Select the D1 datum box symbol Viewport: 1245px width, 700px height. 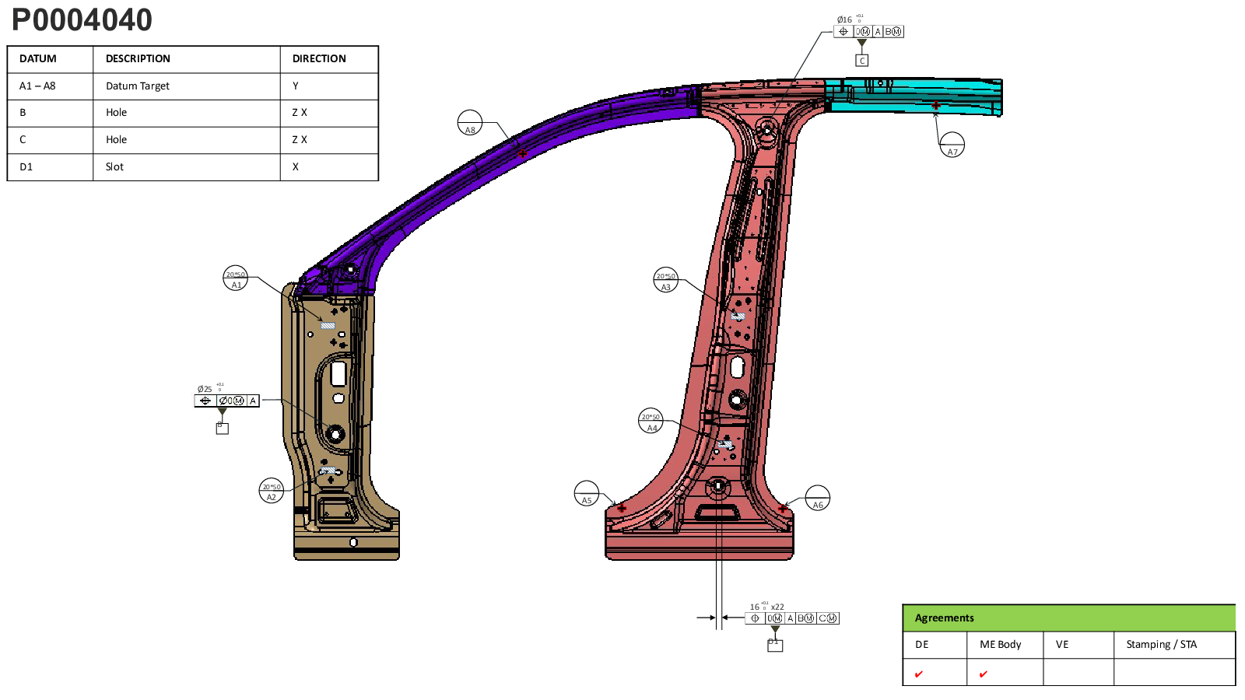(775, 645)
